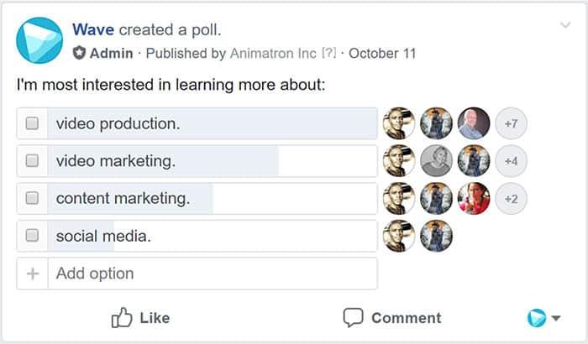Click the bald man voter avatar on video production

(474, 123)
